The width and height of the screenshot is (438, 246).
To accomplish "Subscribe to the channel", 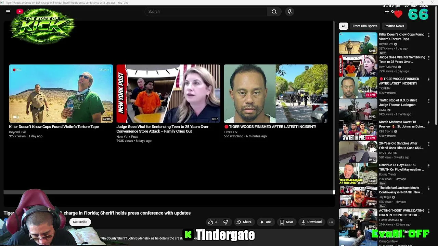I will click(x=80, y=222).
